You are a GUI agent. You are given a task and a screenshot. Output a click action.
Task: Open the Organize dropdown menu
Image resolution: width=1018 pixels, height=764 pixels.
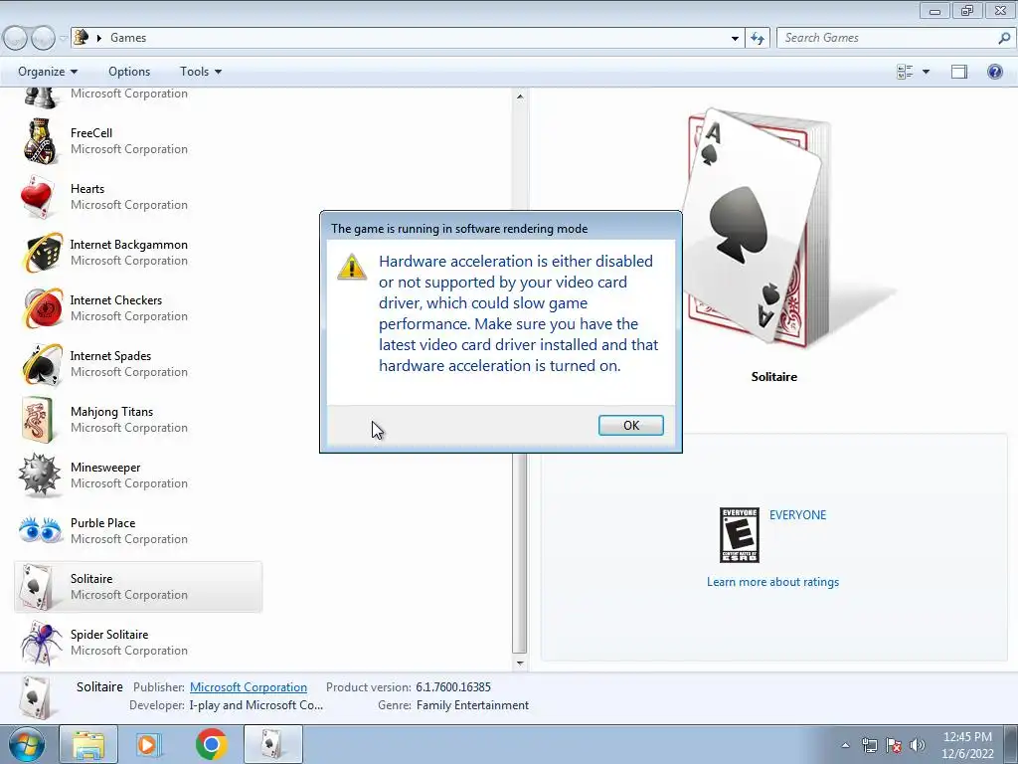48,72
